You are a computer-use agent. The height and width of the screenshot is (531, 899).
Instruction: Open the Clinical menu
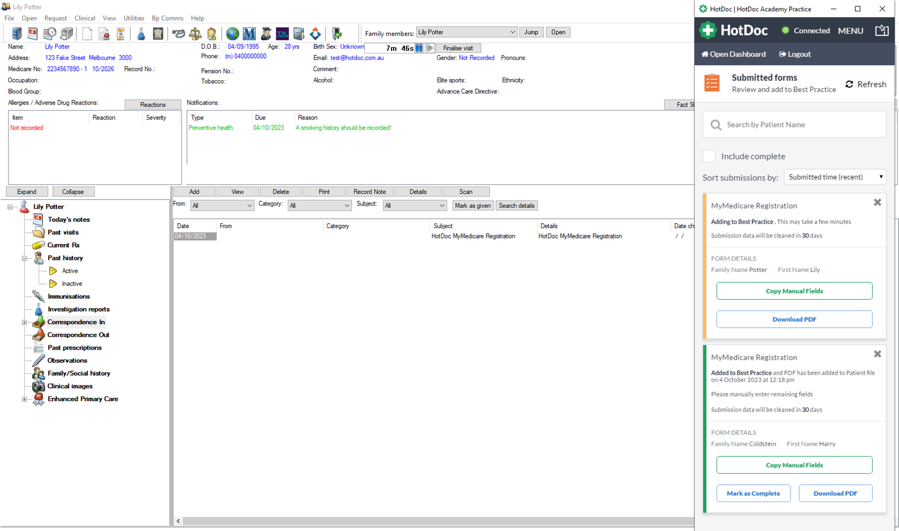[84, 18]
